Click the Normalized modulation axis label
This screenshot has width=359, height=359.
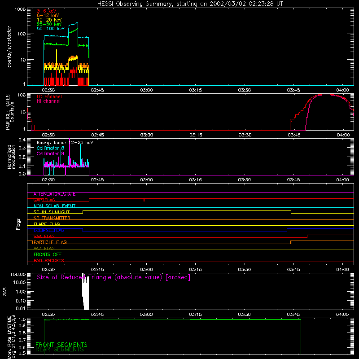(x=11, y=157)
